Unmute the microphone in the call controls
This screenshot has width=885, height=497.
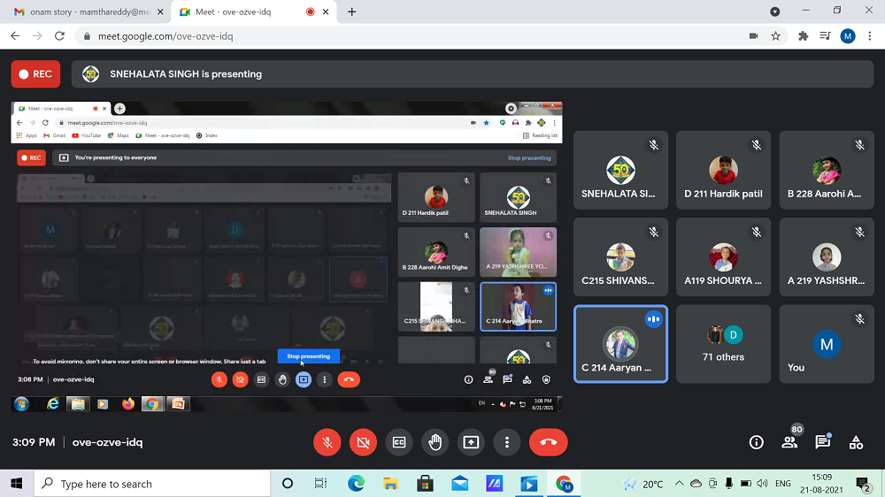pos(327,442)
